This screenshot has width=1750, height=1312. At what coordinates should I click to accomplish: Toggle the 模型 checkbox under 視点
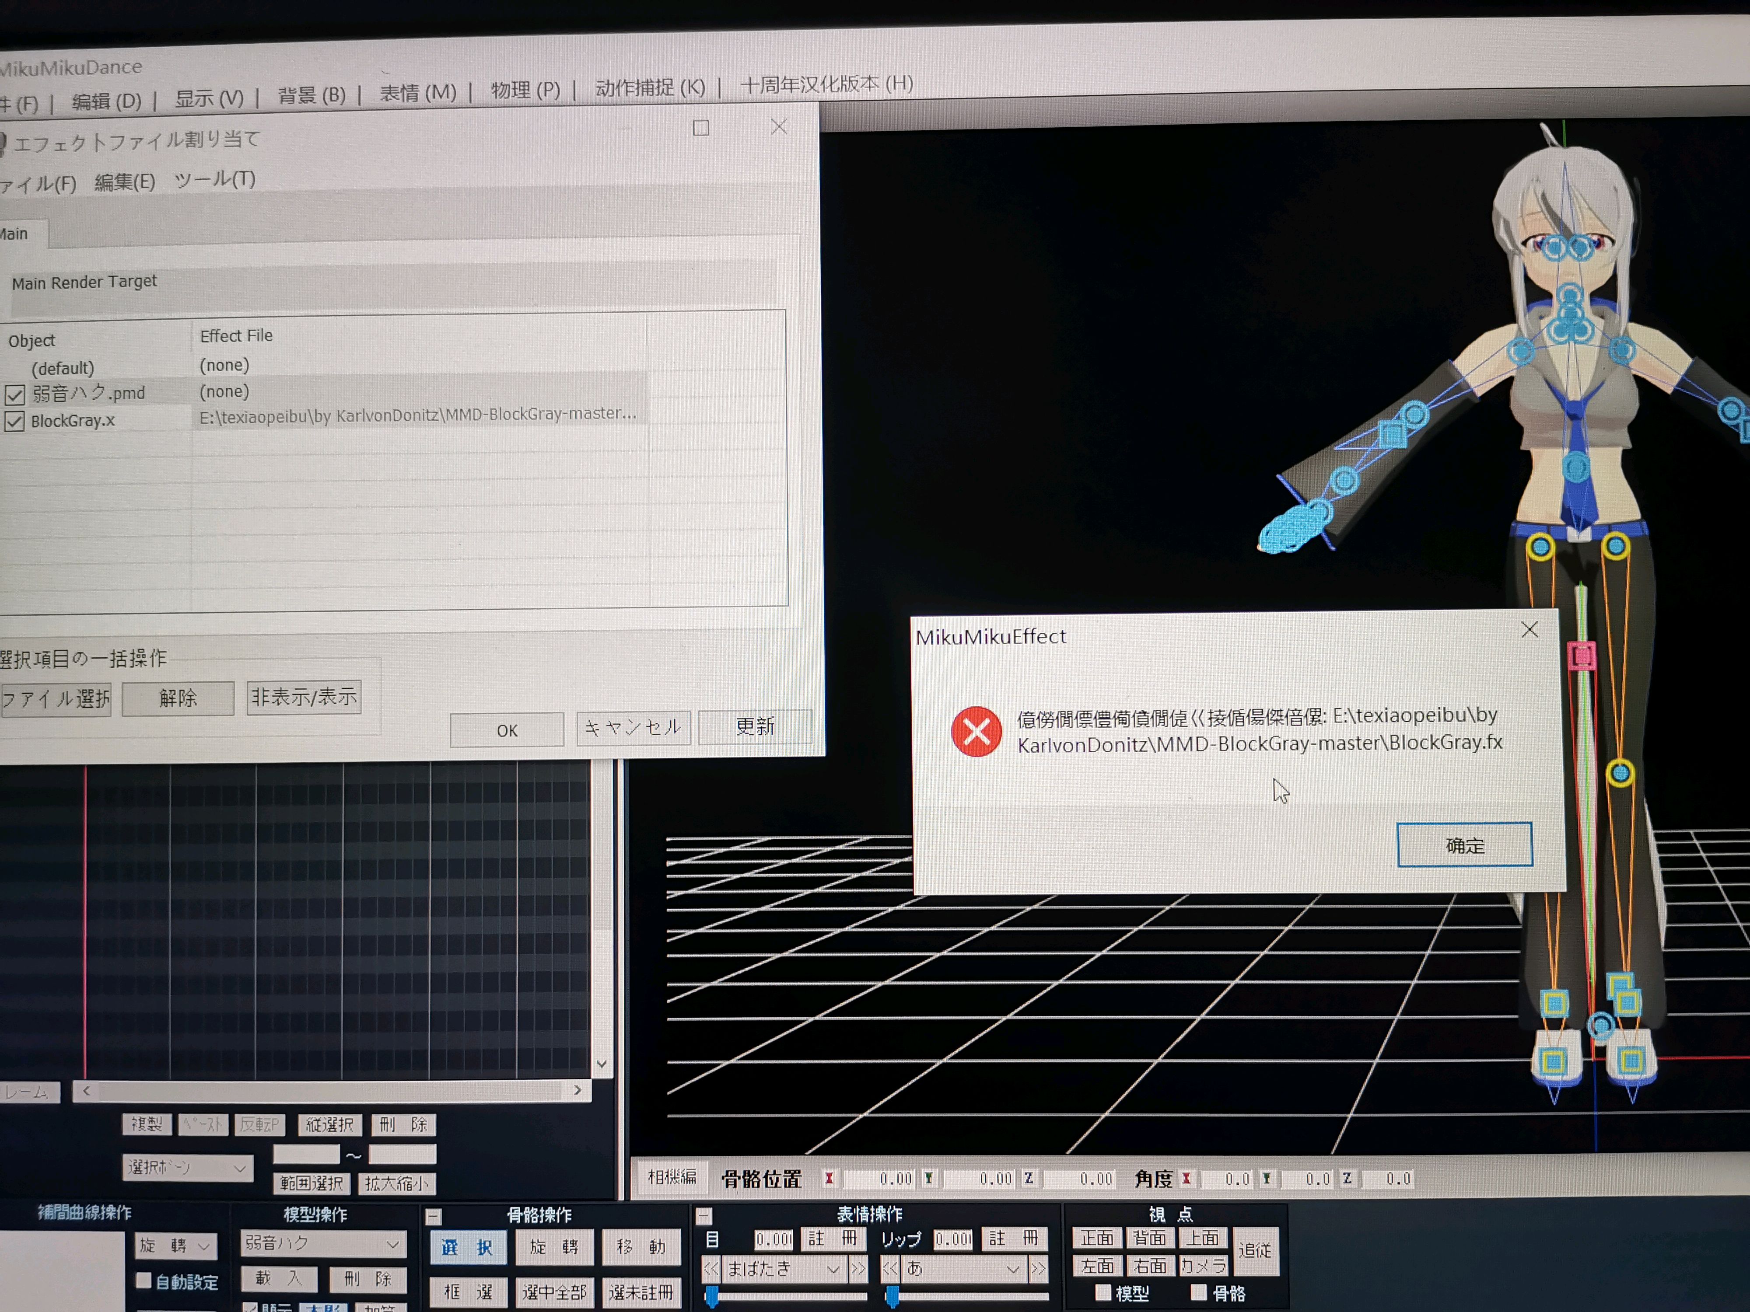point(1104,1293)
